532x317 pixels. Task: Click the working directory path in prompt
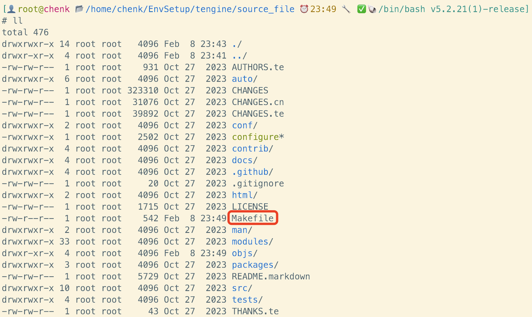click(190, 9)
